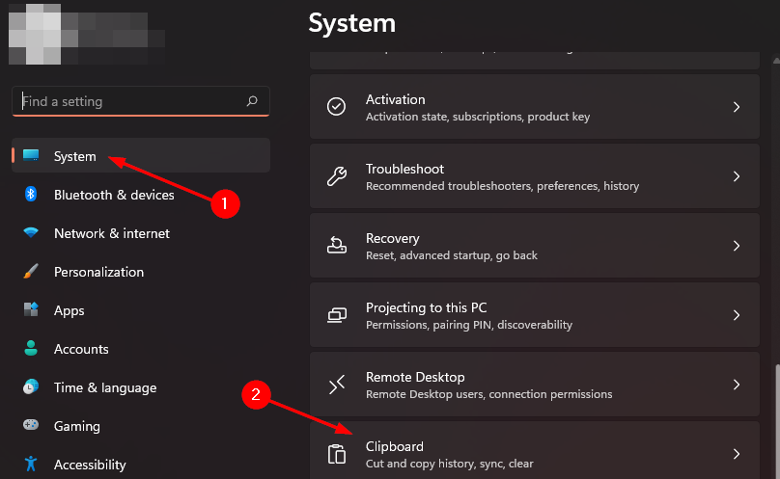Click the Activation checkmark icon
The width and height of the screenshot is (780, 479).
pos(337,107)
